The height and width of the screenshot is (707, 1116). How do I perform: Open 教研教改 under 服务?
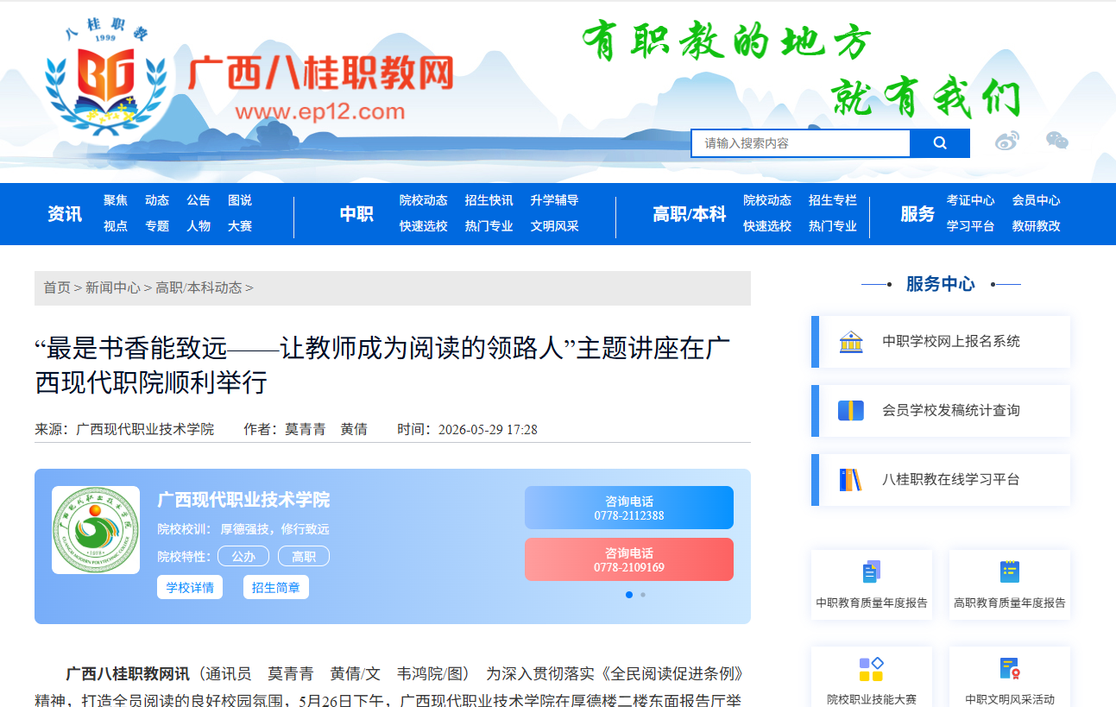[1037, 226]
